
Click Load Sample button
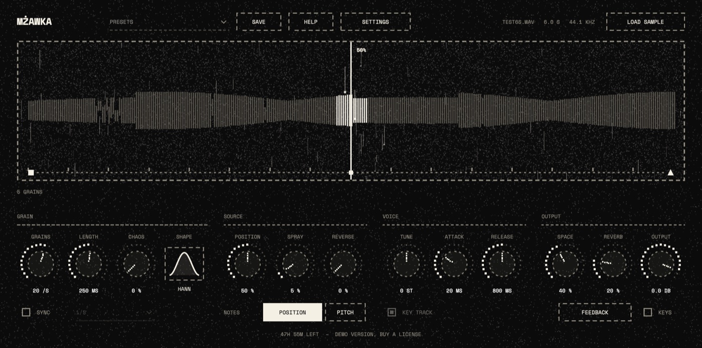coord(645,22)
